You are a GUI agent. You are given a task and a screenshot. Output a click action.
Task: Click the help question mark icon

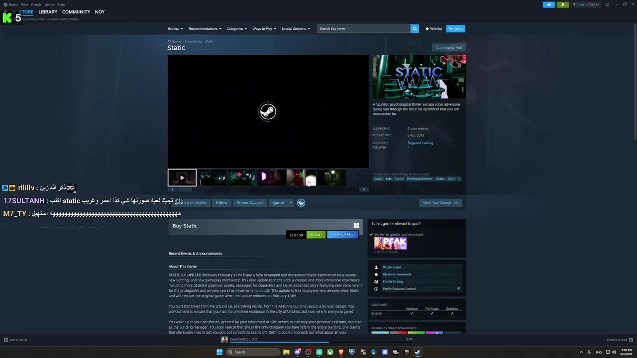[x=574, y=4]
